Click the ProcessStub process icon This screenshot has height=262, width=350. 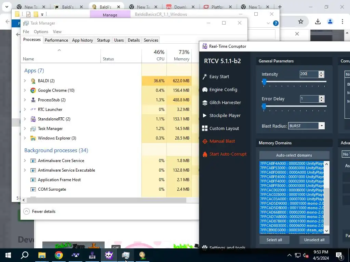[33, 100]
